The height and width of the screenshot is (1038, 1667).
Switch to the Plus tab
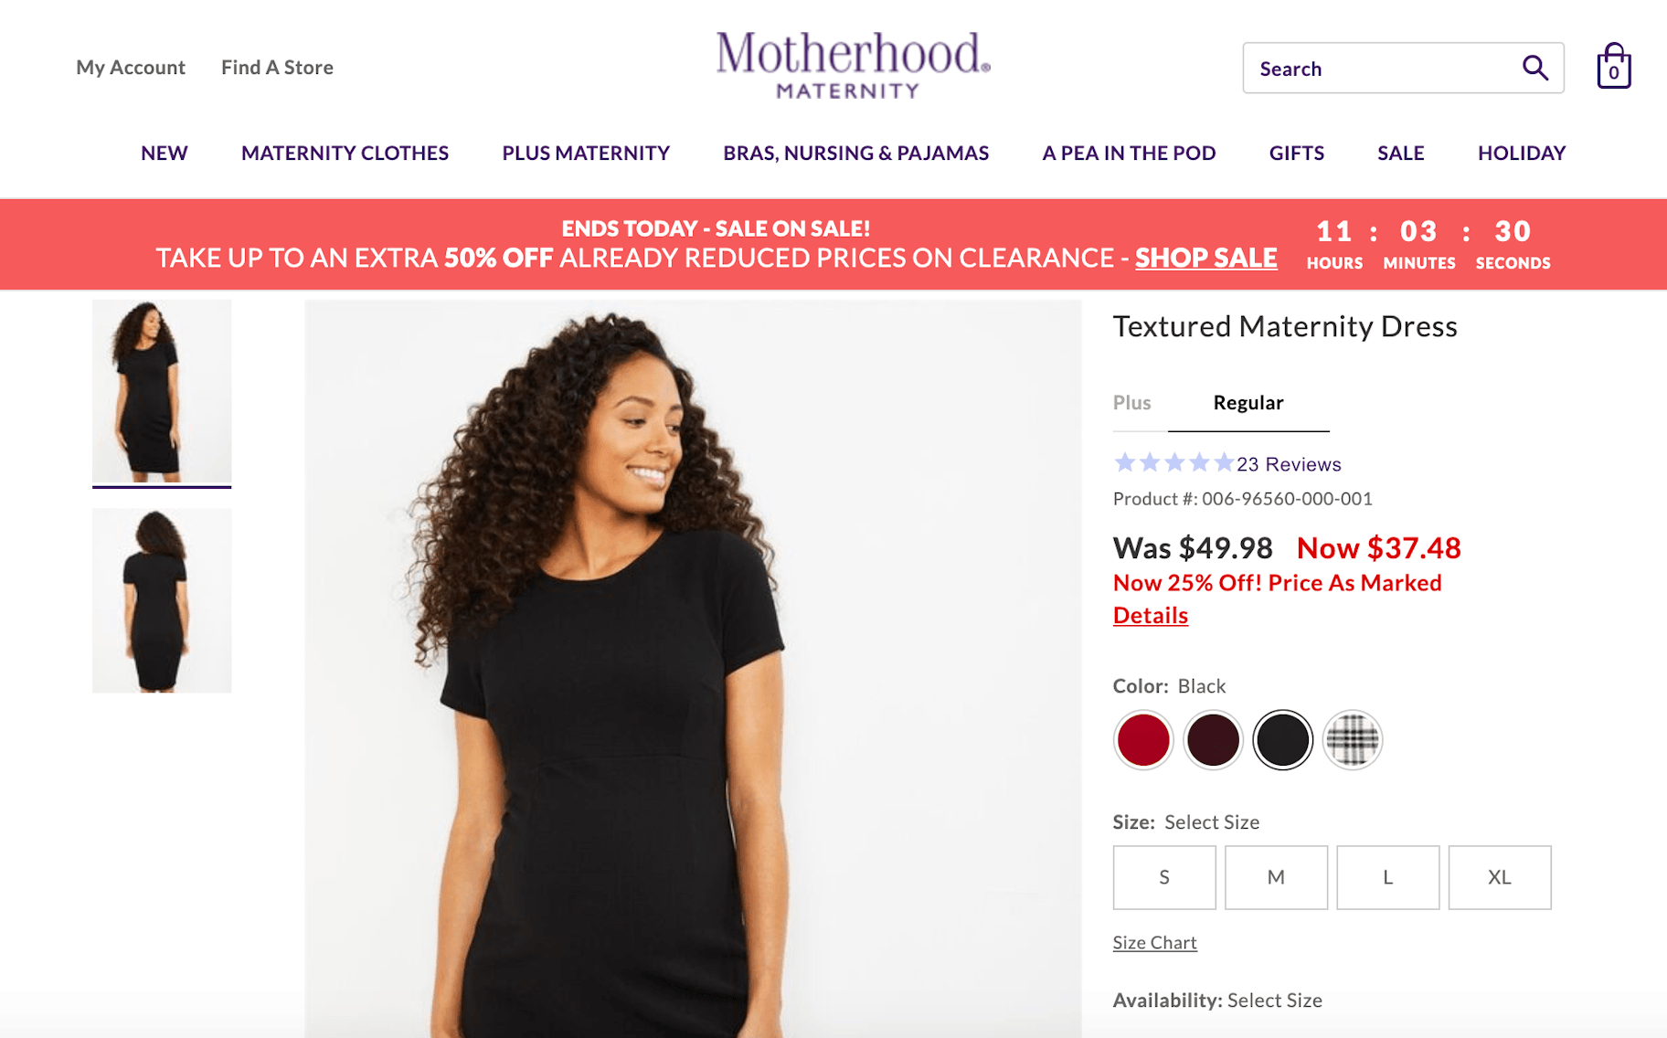[1131, 403]
